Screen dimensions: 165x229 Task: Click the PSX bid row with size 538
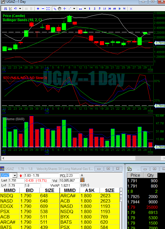[x=30, y=211]
